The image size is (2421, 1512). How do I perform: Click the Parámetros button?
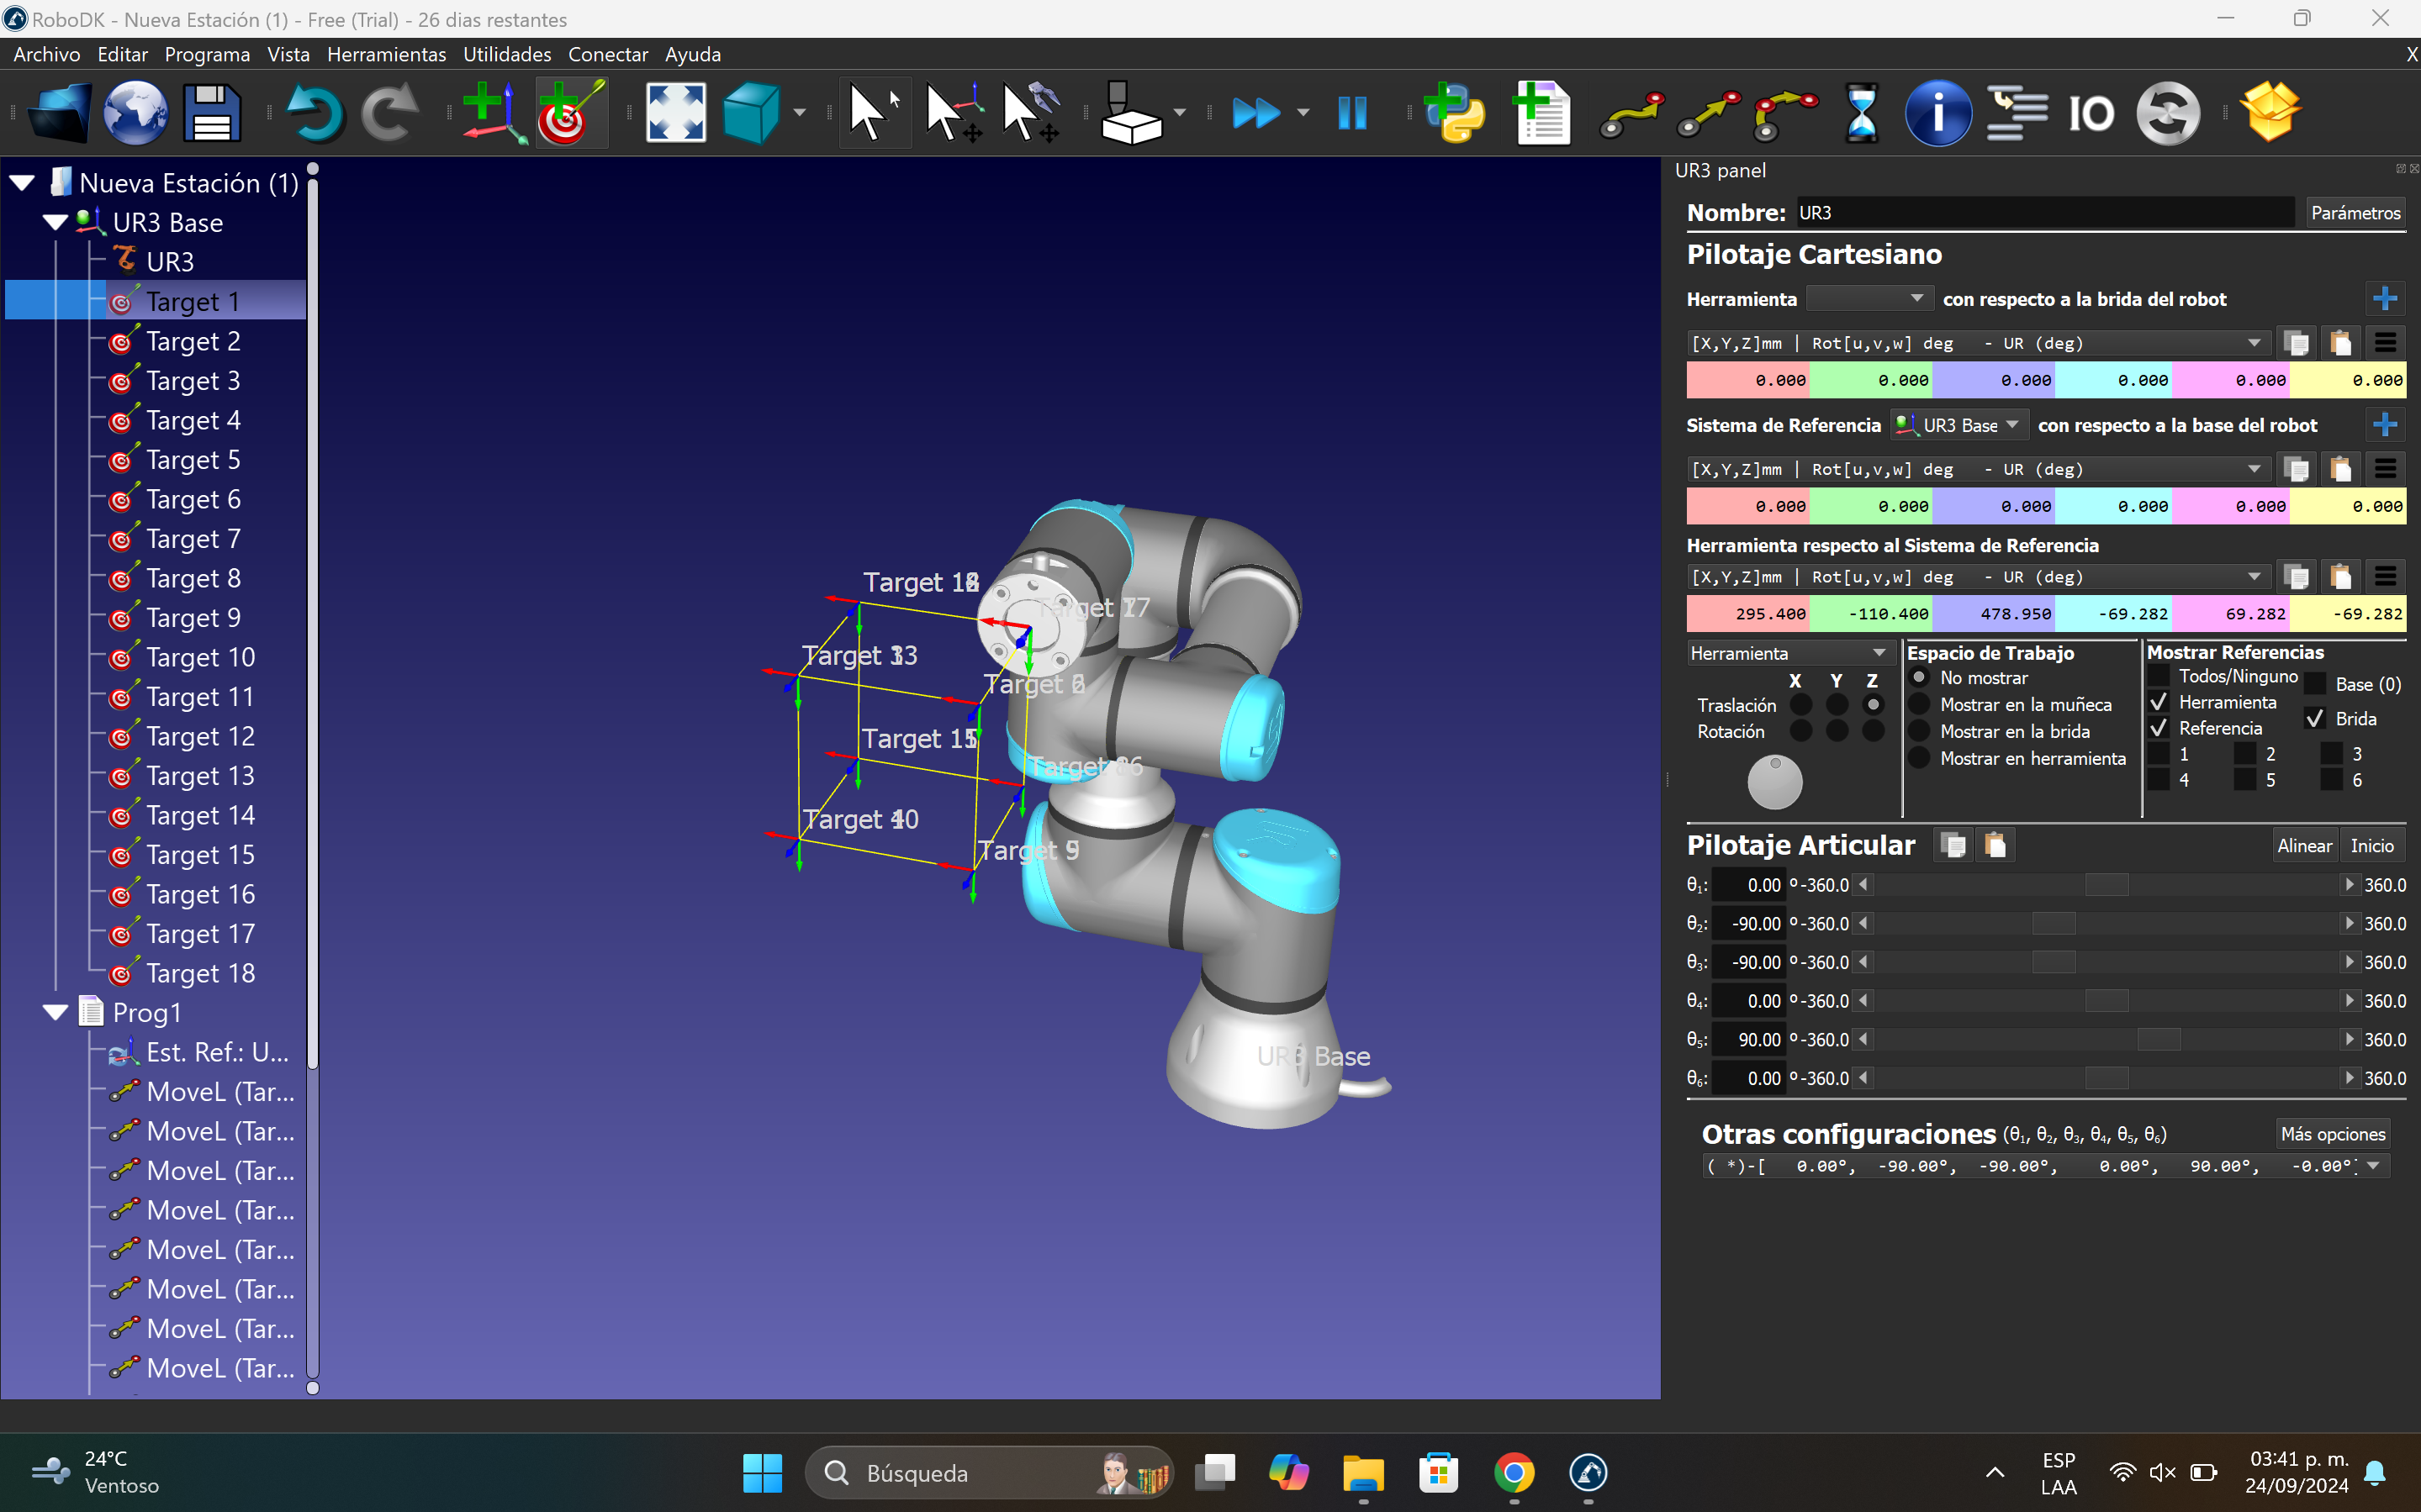[2355, 213]
